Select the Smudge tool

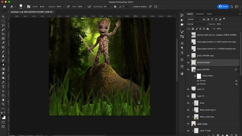[x=3, y=74]
